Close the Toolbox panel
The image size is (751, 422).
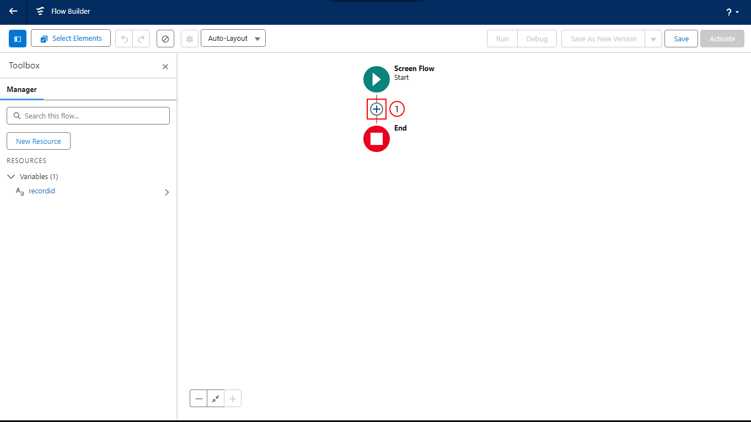tap(165, 67)
